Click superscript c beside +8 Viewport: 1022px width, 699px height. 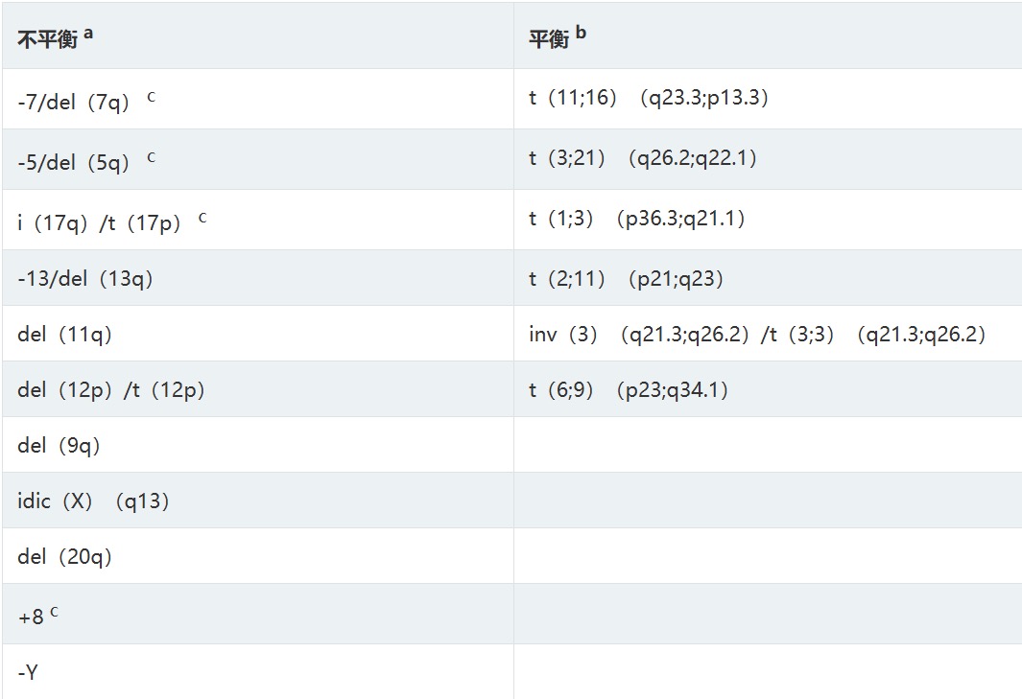[54, 613]
